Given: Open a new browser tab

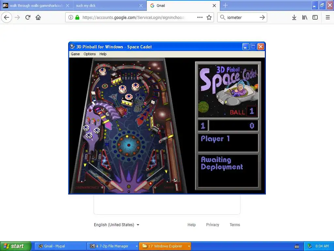Looking at the screenshot, I should pyautogui.click(x=225, y=5).
